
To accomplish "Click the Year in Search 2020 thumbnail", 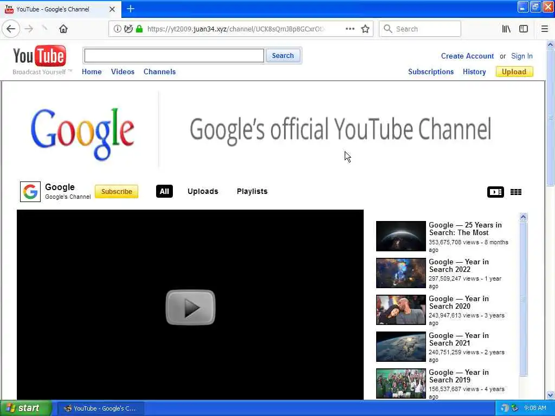I will [x=401, y=310].
